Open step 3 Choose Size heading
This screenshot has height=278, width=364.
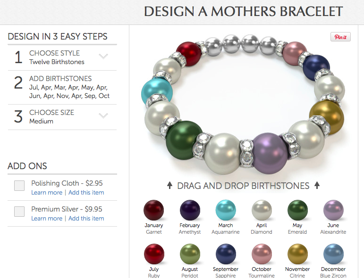[x=51, y=112]
